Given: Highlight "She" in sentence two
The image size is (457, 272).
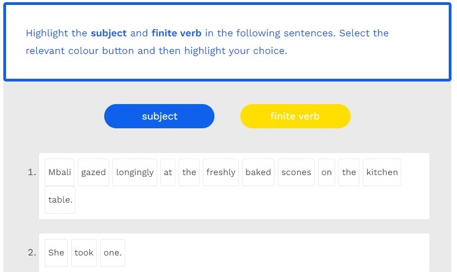Looking at the screenshot, I should pyautogui.click(x=56, y=253).
